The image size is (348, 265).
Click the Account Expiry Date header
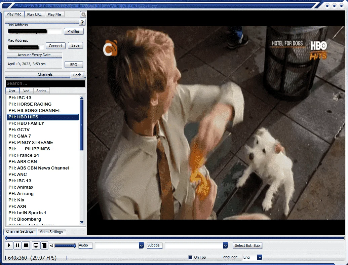(x=34, y=55)
